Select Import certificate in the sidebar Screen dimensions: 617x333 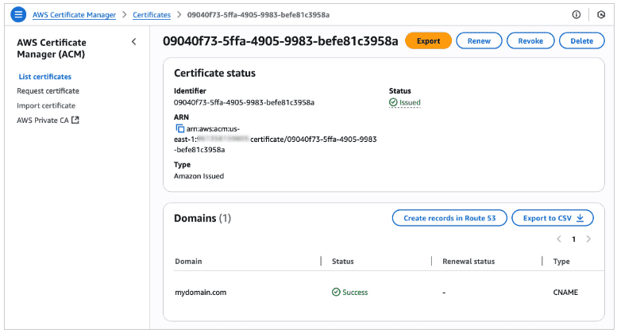point(46,105)
